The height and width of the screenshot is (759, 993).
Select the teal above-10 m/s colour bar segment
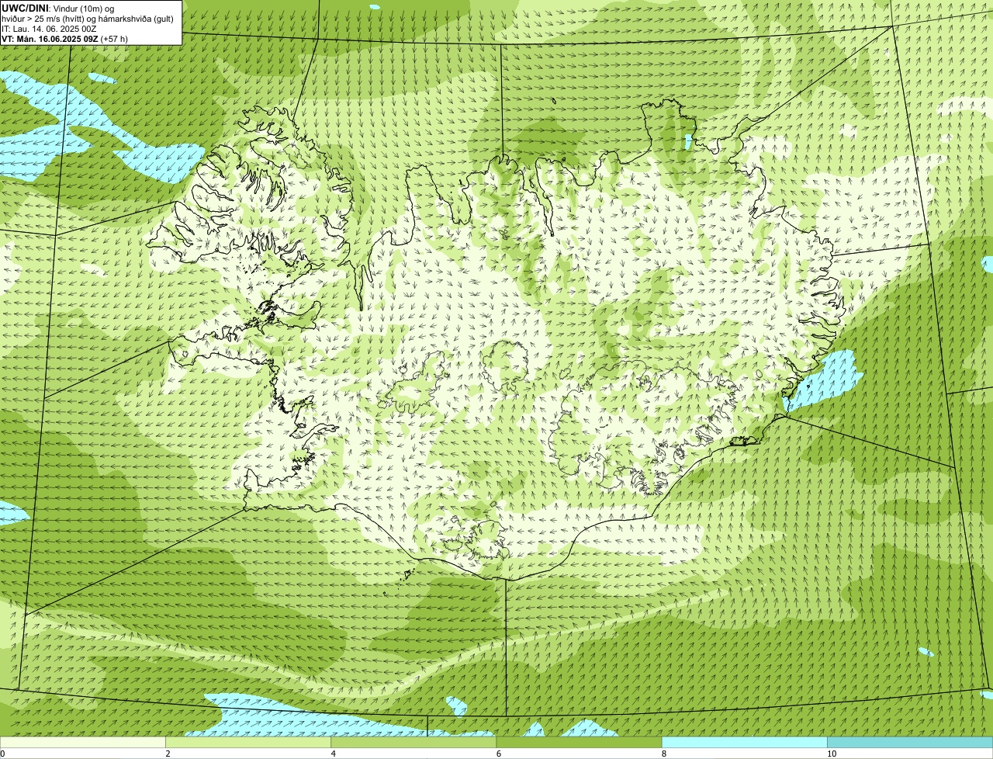pyautogui.click(x=910, y=743)
